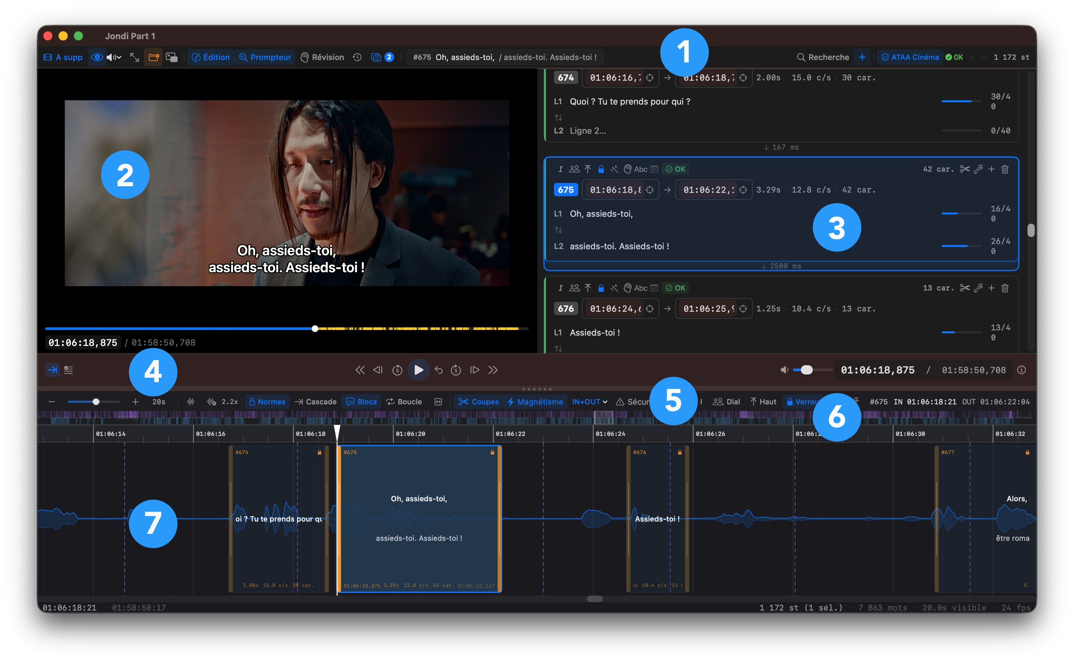Open the history clock icon in the toolbar
Image resolution: width=1074 pixels, height=662 pixels.
click(357, 56)
